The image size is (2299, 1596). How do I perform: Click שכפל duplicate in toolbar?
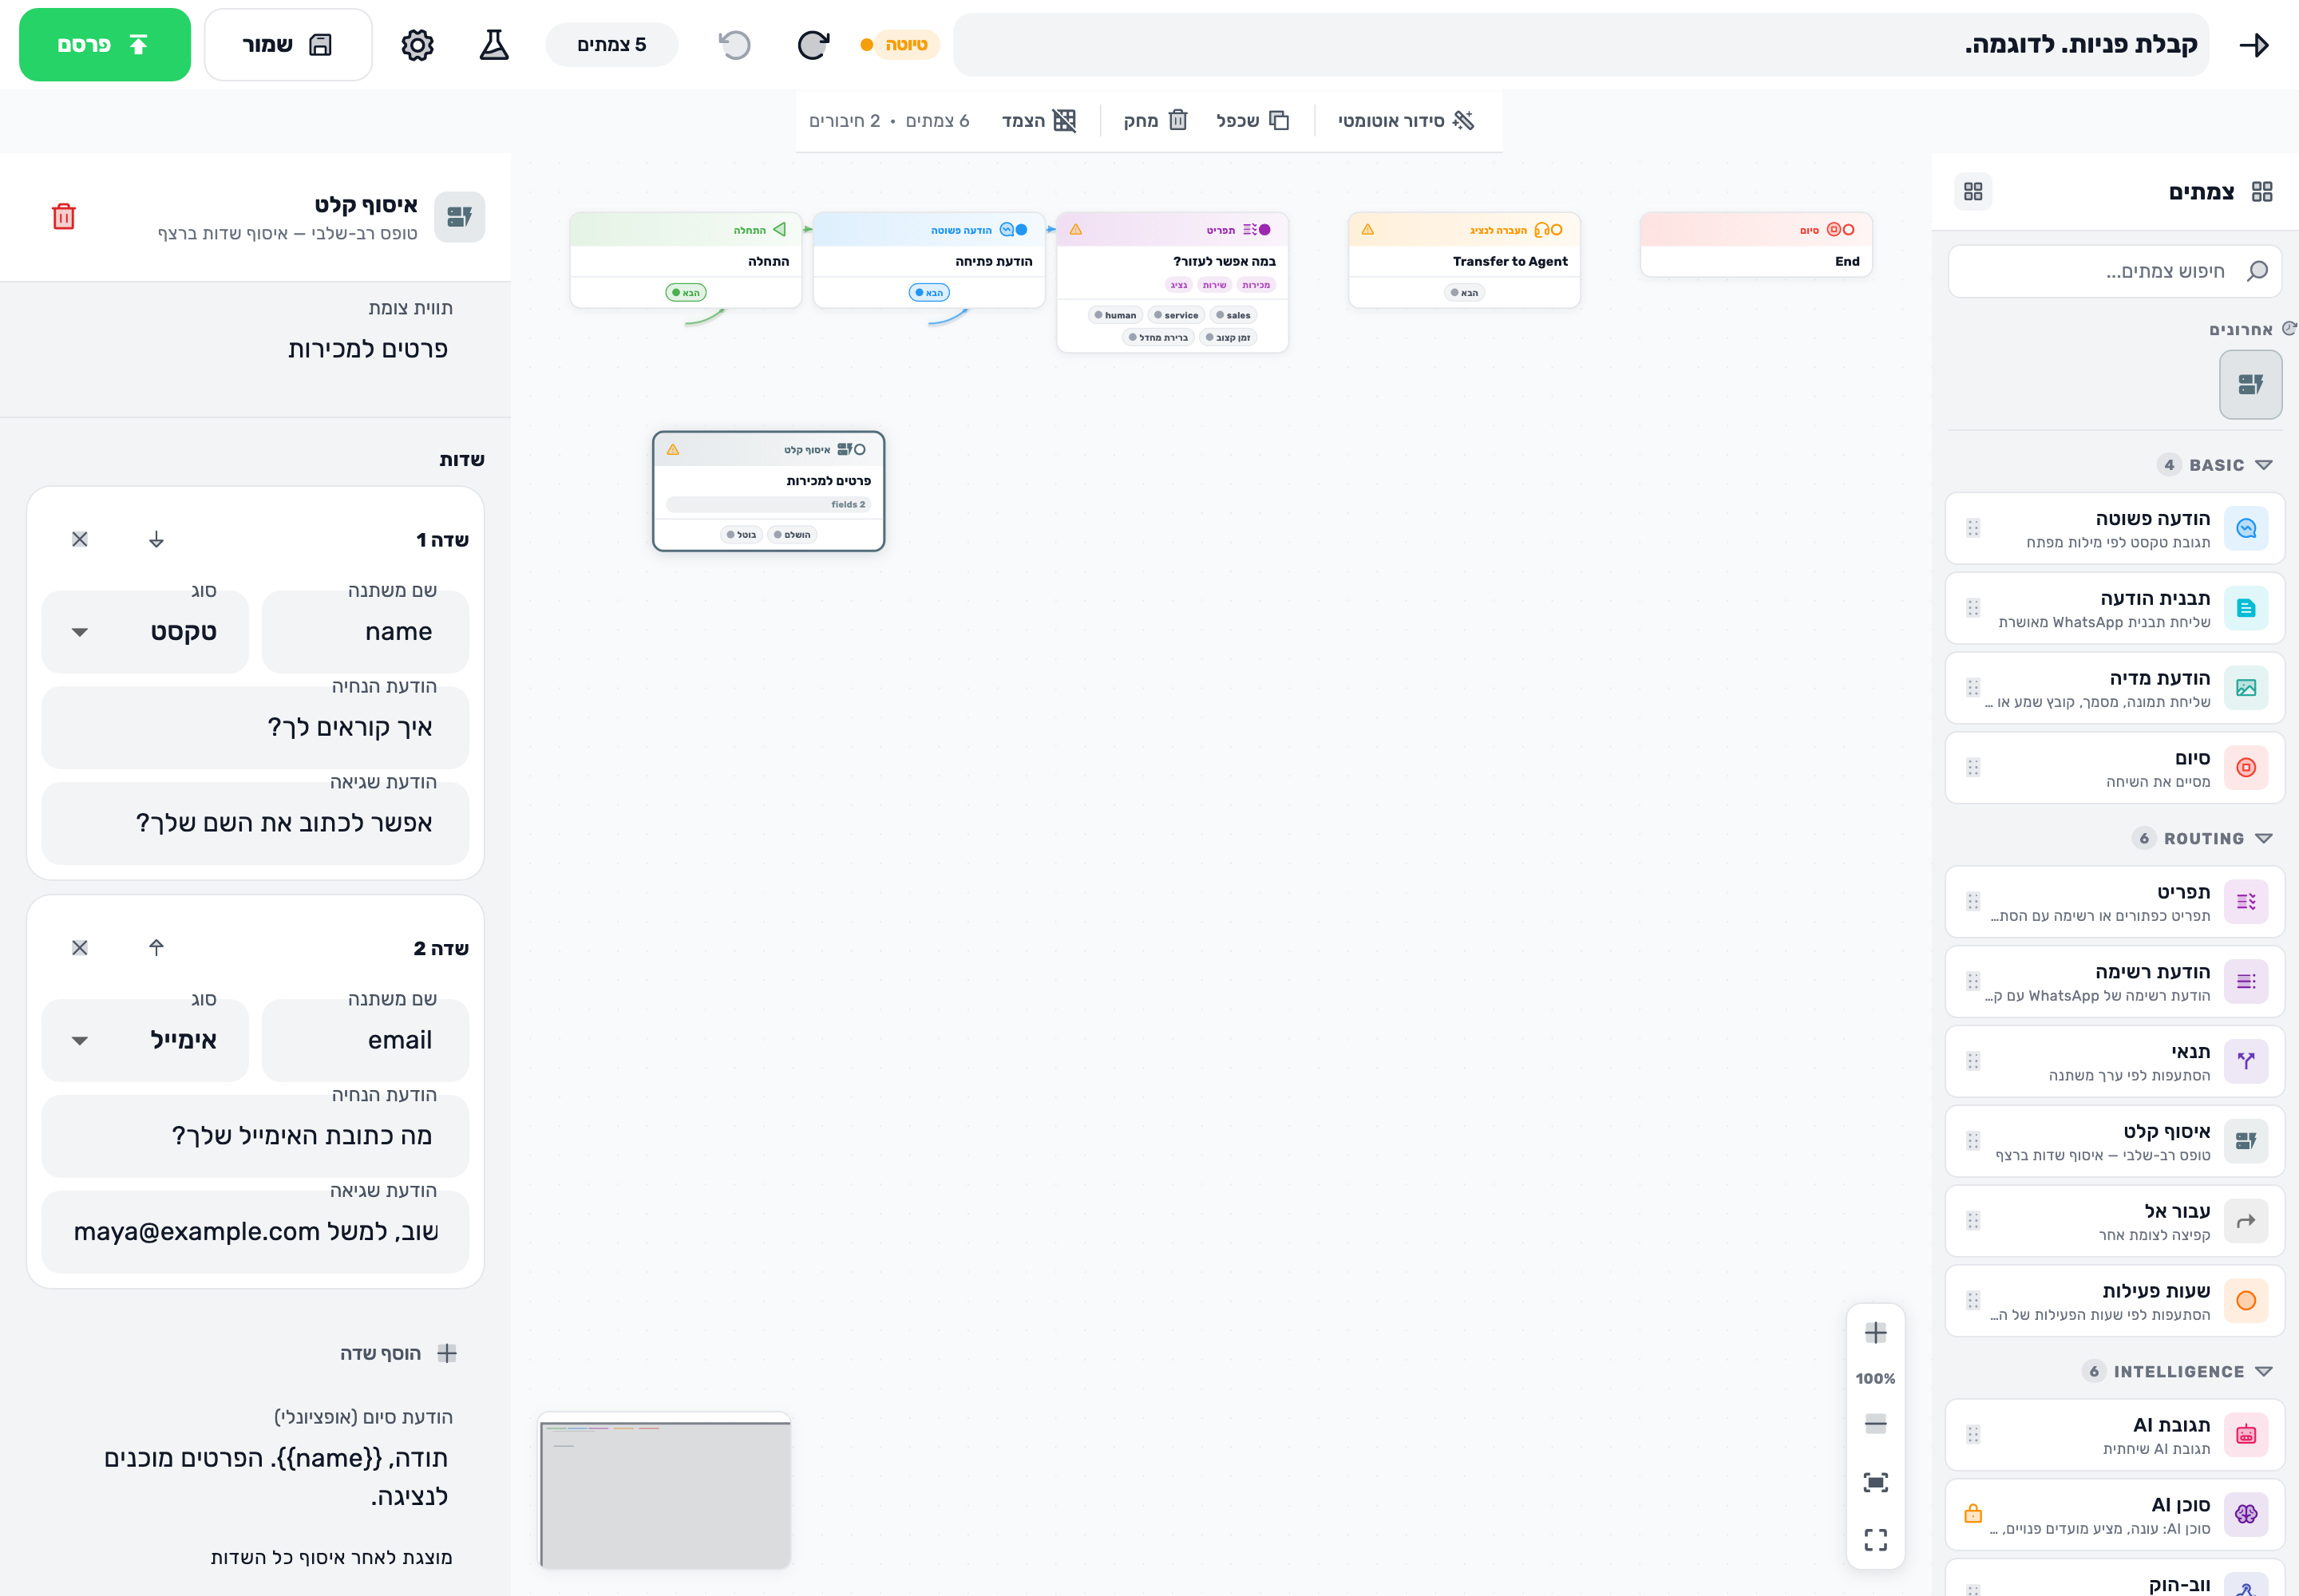tap(1253, 121)
